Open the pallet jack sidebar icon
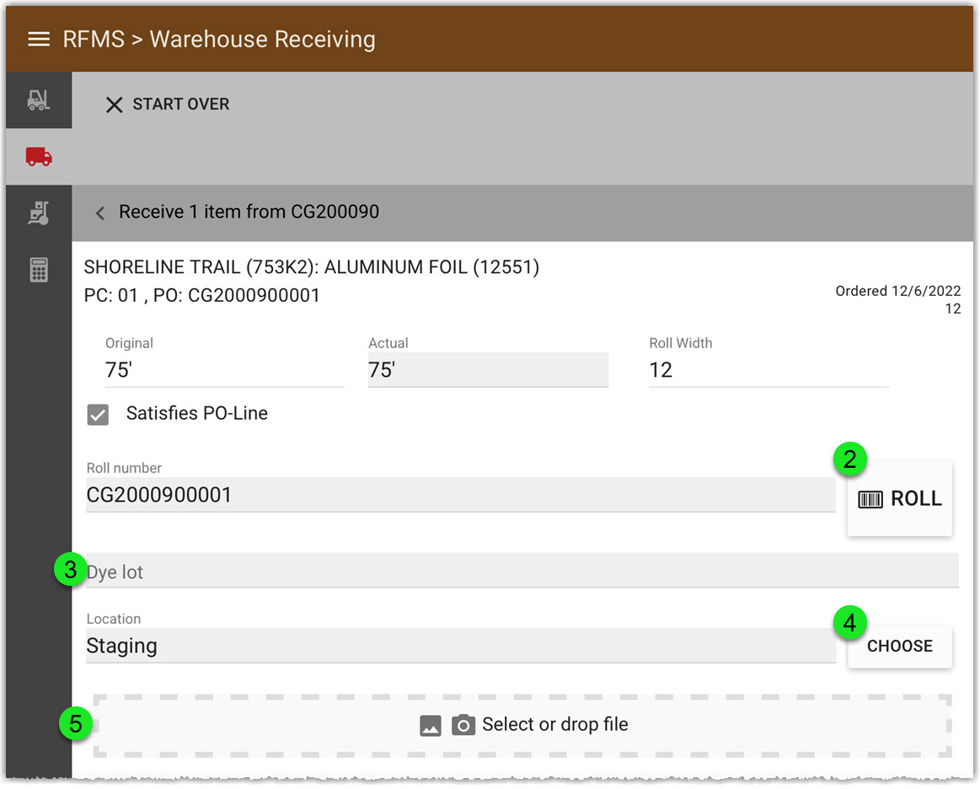The height and width of the screenshot is (789, 980). (x=38, y=212)
